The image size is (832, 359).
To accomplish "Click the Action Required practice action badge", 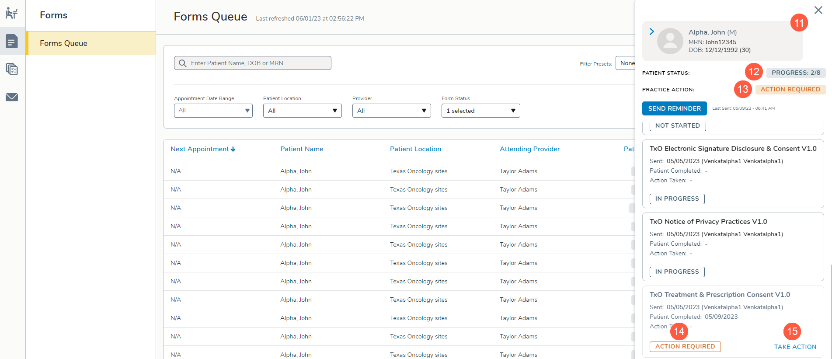I will pos(790,89).
